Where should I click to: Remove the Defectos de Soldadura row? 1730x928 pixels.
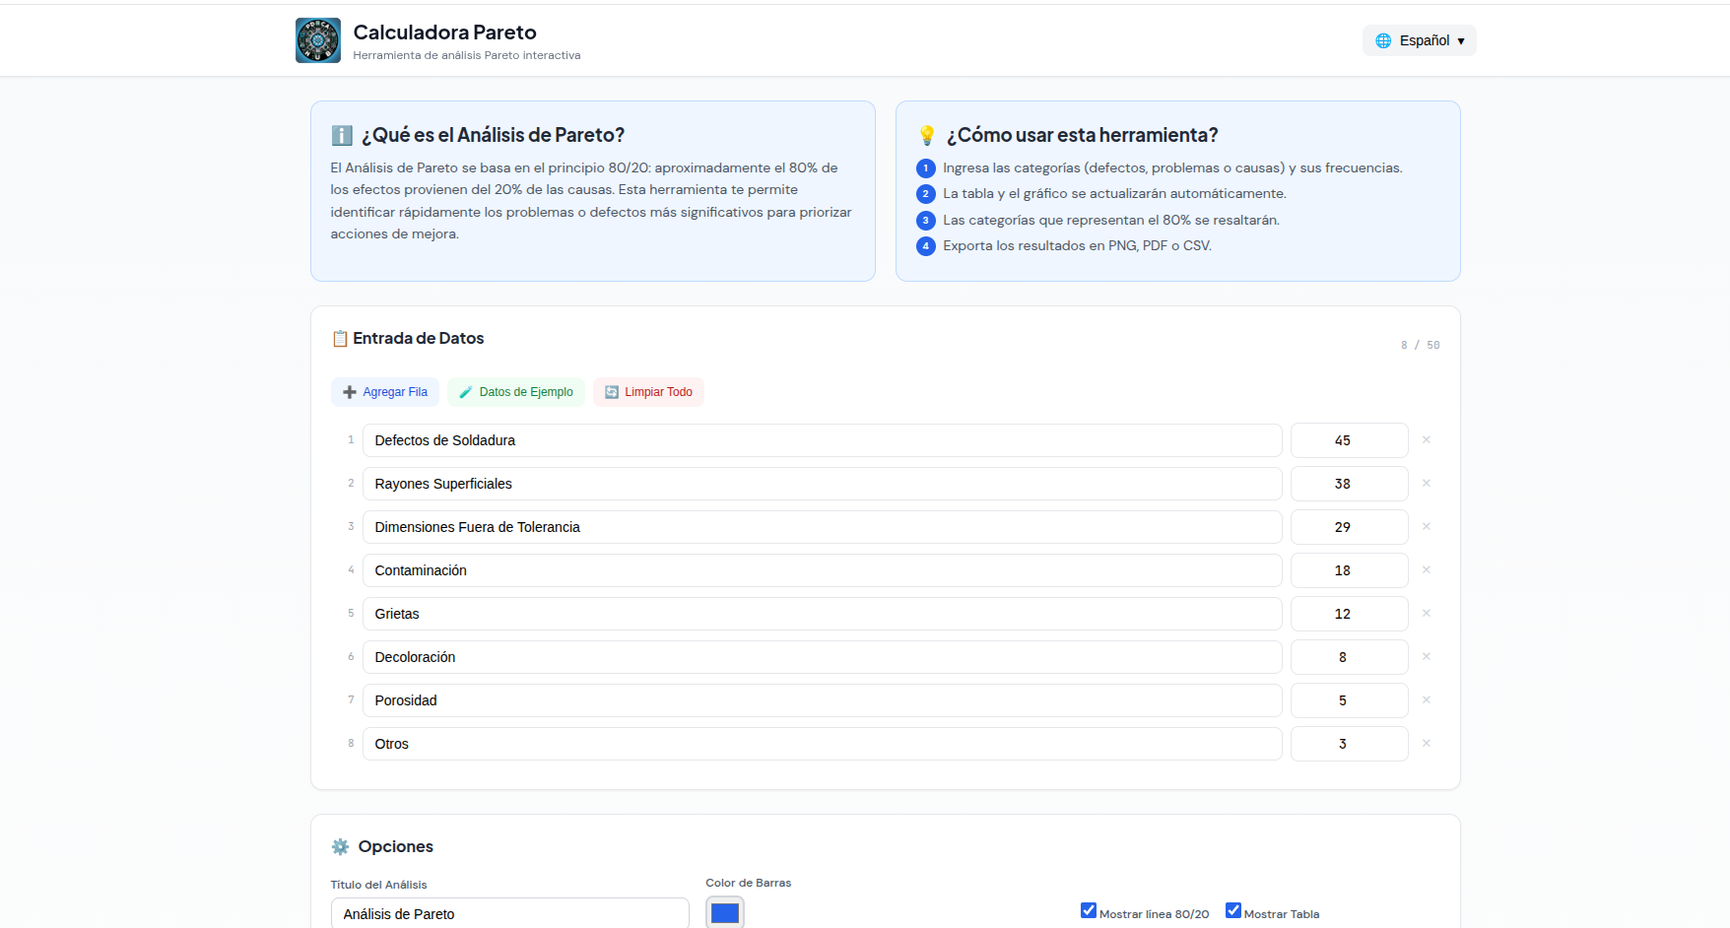click(x=1426, y=440)
